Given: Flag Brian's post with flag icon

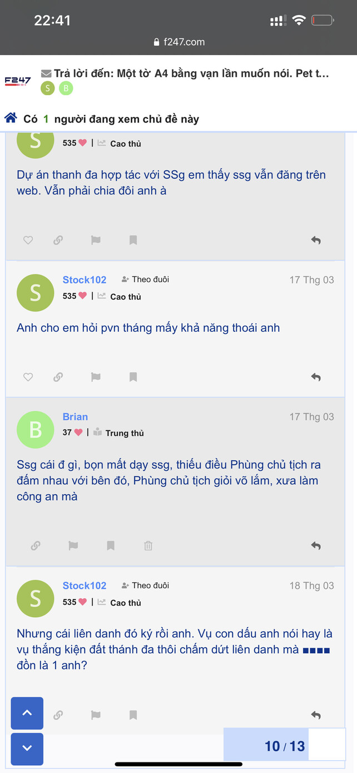Looking at the screenshot, I should pos(73,545).
